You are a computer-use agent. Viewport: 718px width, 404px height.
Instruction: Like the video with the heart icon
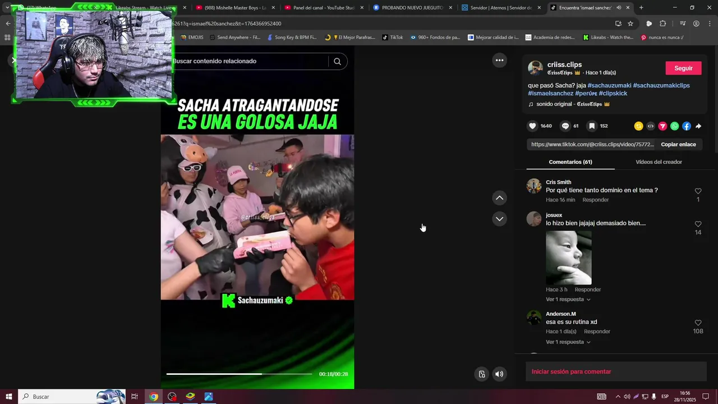pyautogui.click(x=532, y=126)
